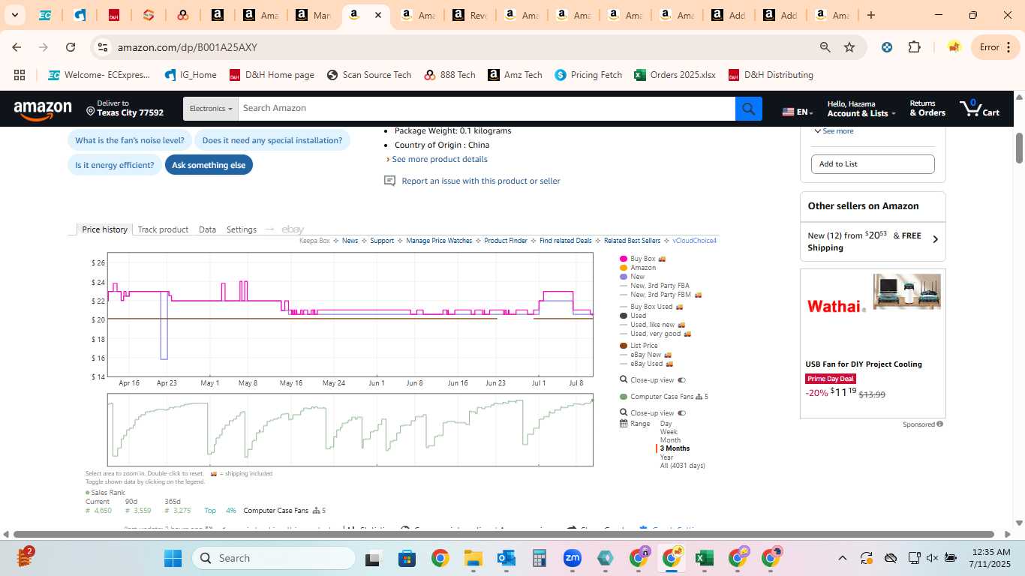Open Returns & Orders link
Viewport: 1025px width, 576px height.
click(x=927, y=109)
